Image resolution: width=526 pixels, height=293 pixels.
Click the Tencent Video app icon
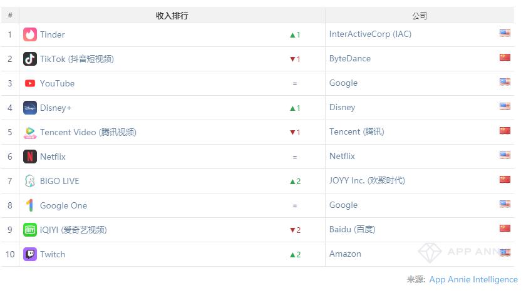pyautogui.click(x=30, y=133)
